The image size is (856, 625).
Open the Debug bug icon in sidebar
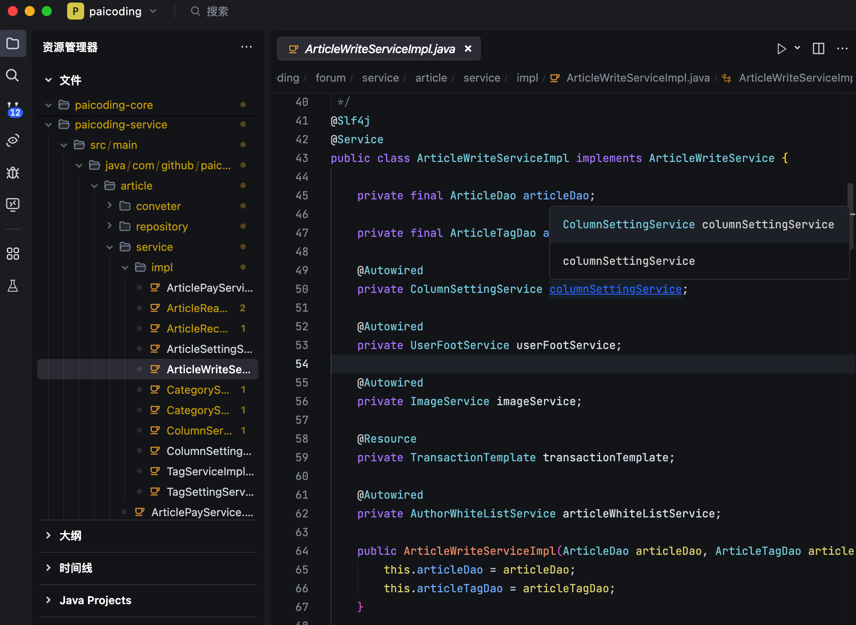tap(13, 173)
